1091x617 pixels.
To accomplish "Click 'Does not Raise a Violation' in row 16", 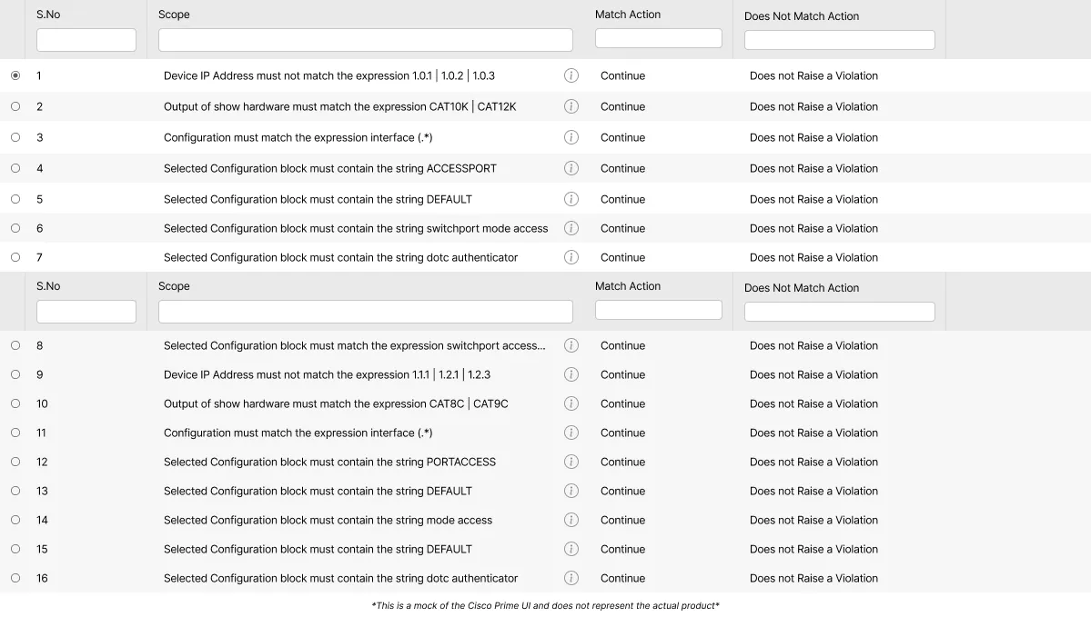I will (x=813, y=578).
